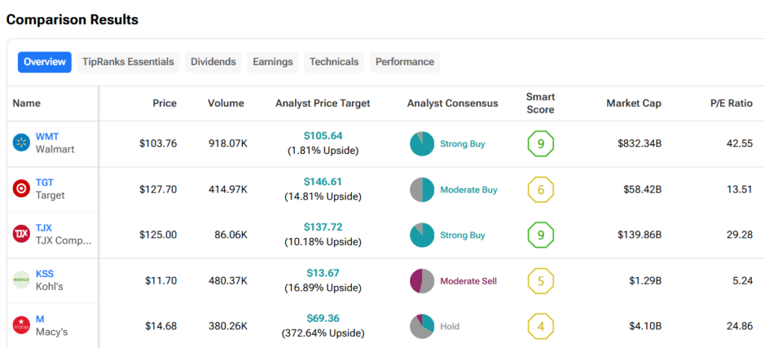This screenshot has height=348, width=765.
Task: Sort by the P/E Ratio column header
Action: tap(731, 103)
